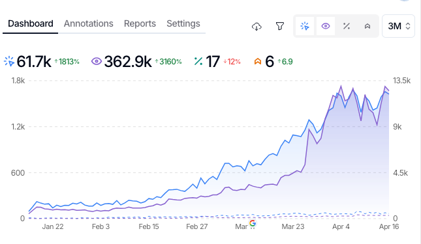Open the filter funnel icon

point(280,26)
